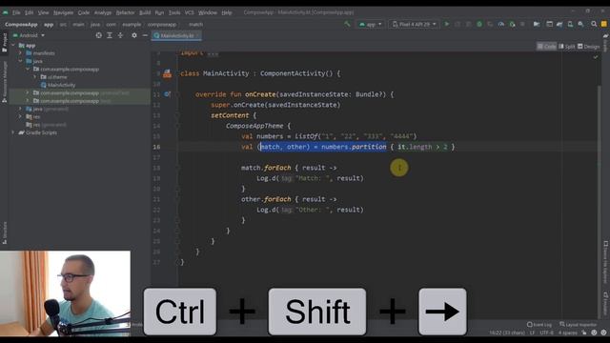This screenshot has height=343, width=610.
Task: Open the Navigate menu
Action: (63, 12)
